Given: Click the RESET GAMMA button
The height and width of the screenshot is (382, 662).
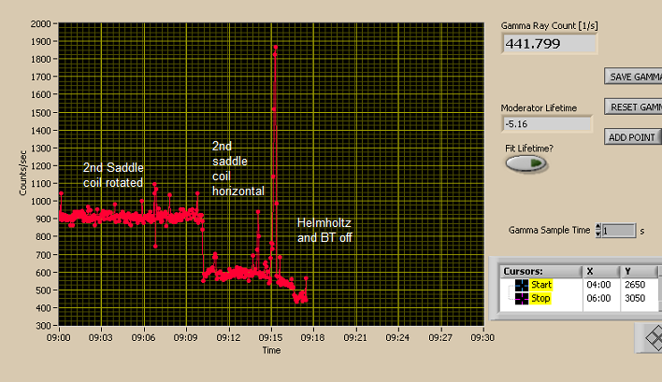Looking at the screenshot, I should [633, 107].
